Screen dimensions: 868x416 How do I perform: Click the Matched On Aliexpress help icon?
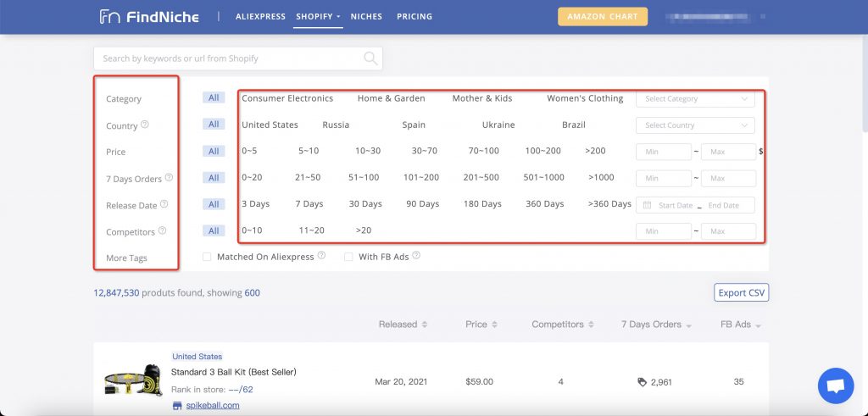[321, 256]
